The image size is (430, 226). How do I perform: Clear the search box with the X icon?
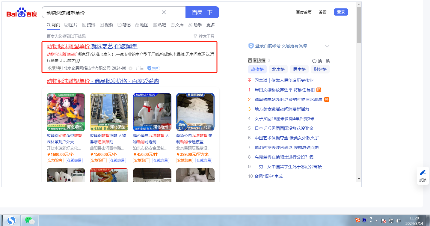click(x=164, y=12)
